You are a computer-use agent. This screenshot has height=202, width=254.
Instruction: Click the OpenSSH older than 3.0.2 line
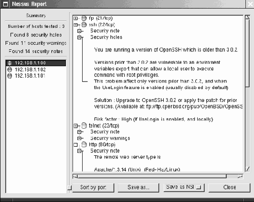pos(166,50)
